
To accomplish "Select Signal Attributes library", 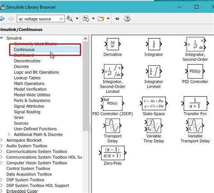I will (x=29, y=106).
